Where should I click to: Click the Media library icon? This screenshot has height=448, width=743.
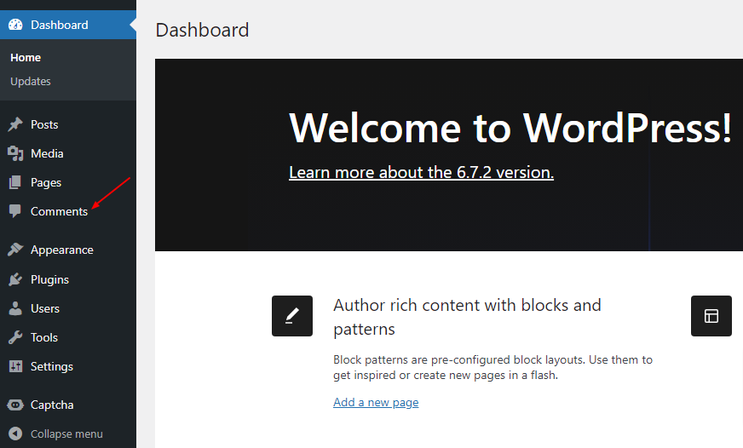click(x=15, y=153)
